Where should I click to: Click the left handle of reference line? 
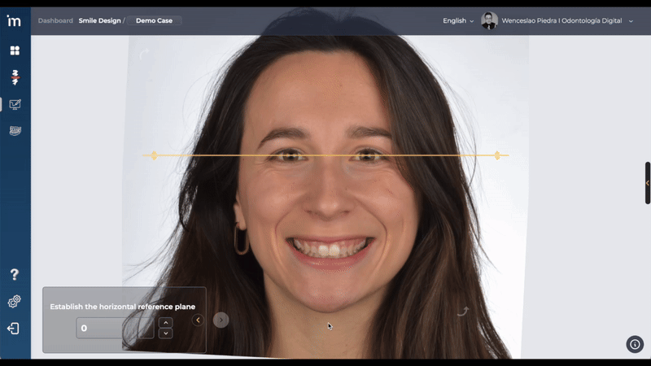tap(154, 155)
